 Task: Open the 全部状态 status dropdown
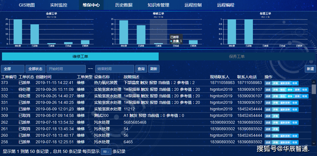35,69
